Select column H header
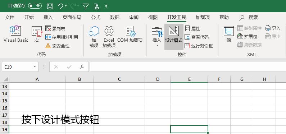Screen dimensions: 286x134 coord(264,79)
